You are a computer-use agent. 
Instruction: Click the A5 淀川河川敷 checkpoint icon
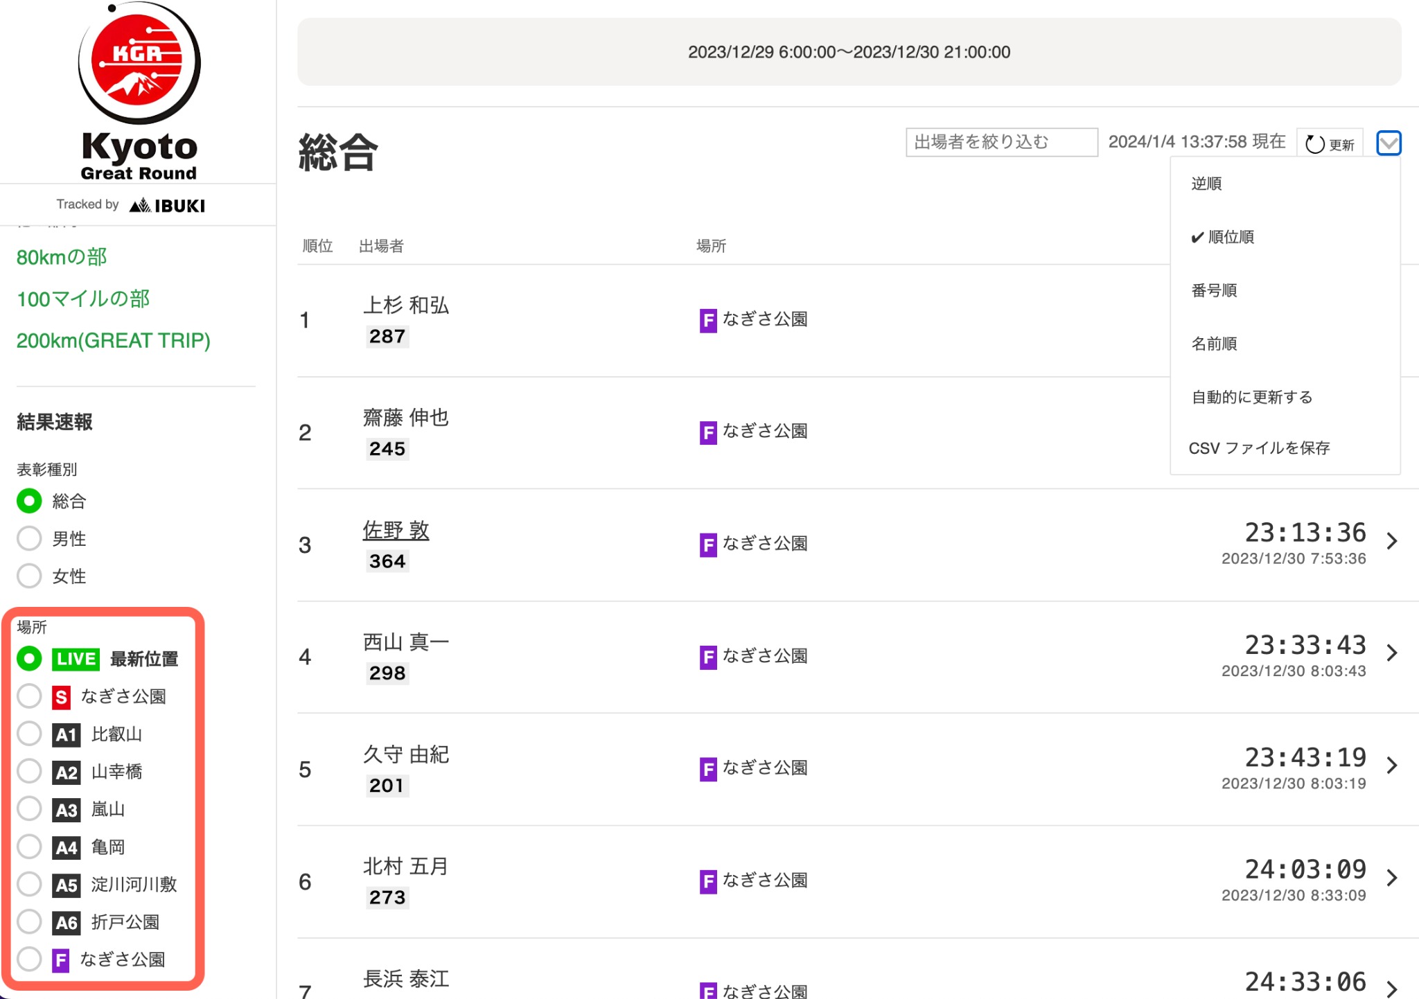[x=67, y=885]
